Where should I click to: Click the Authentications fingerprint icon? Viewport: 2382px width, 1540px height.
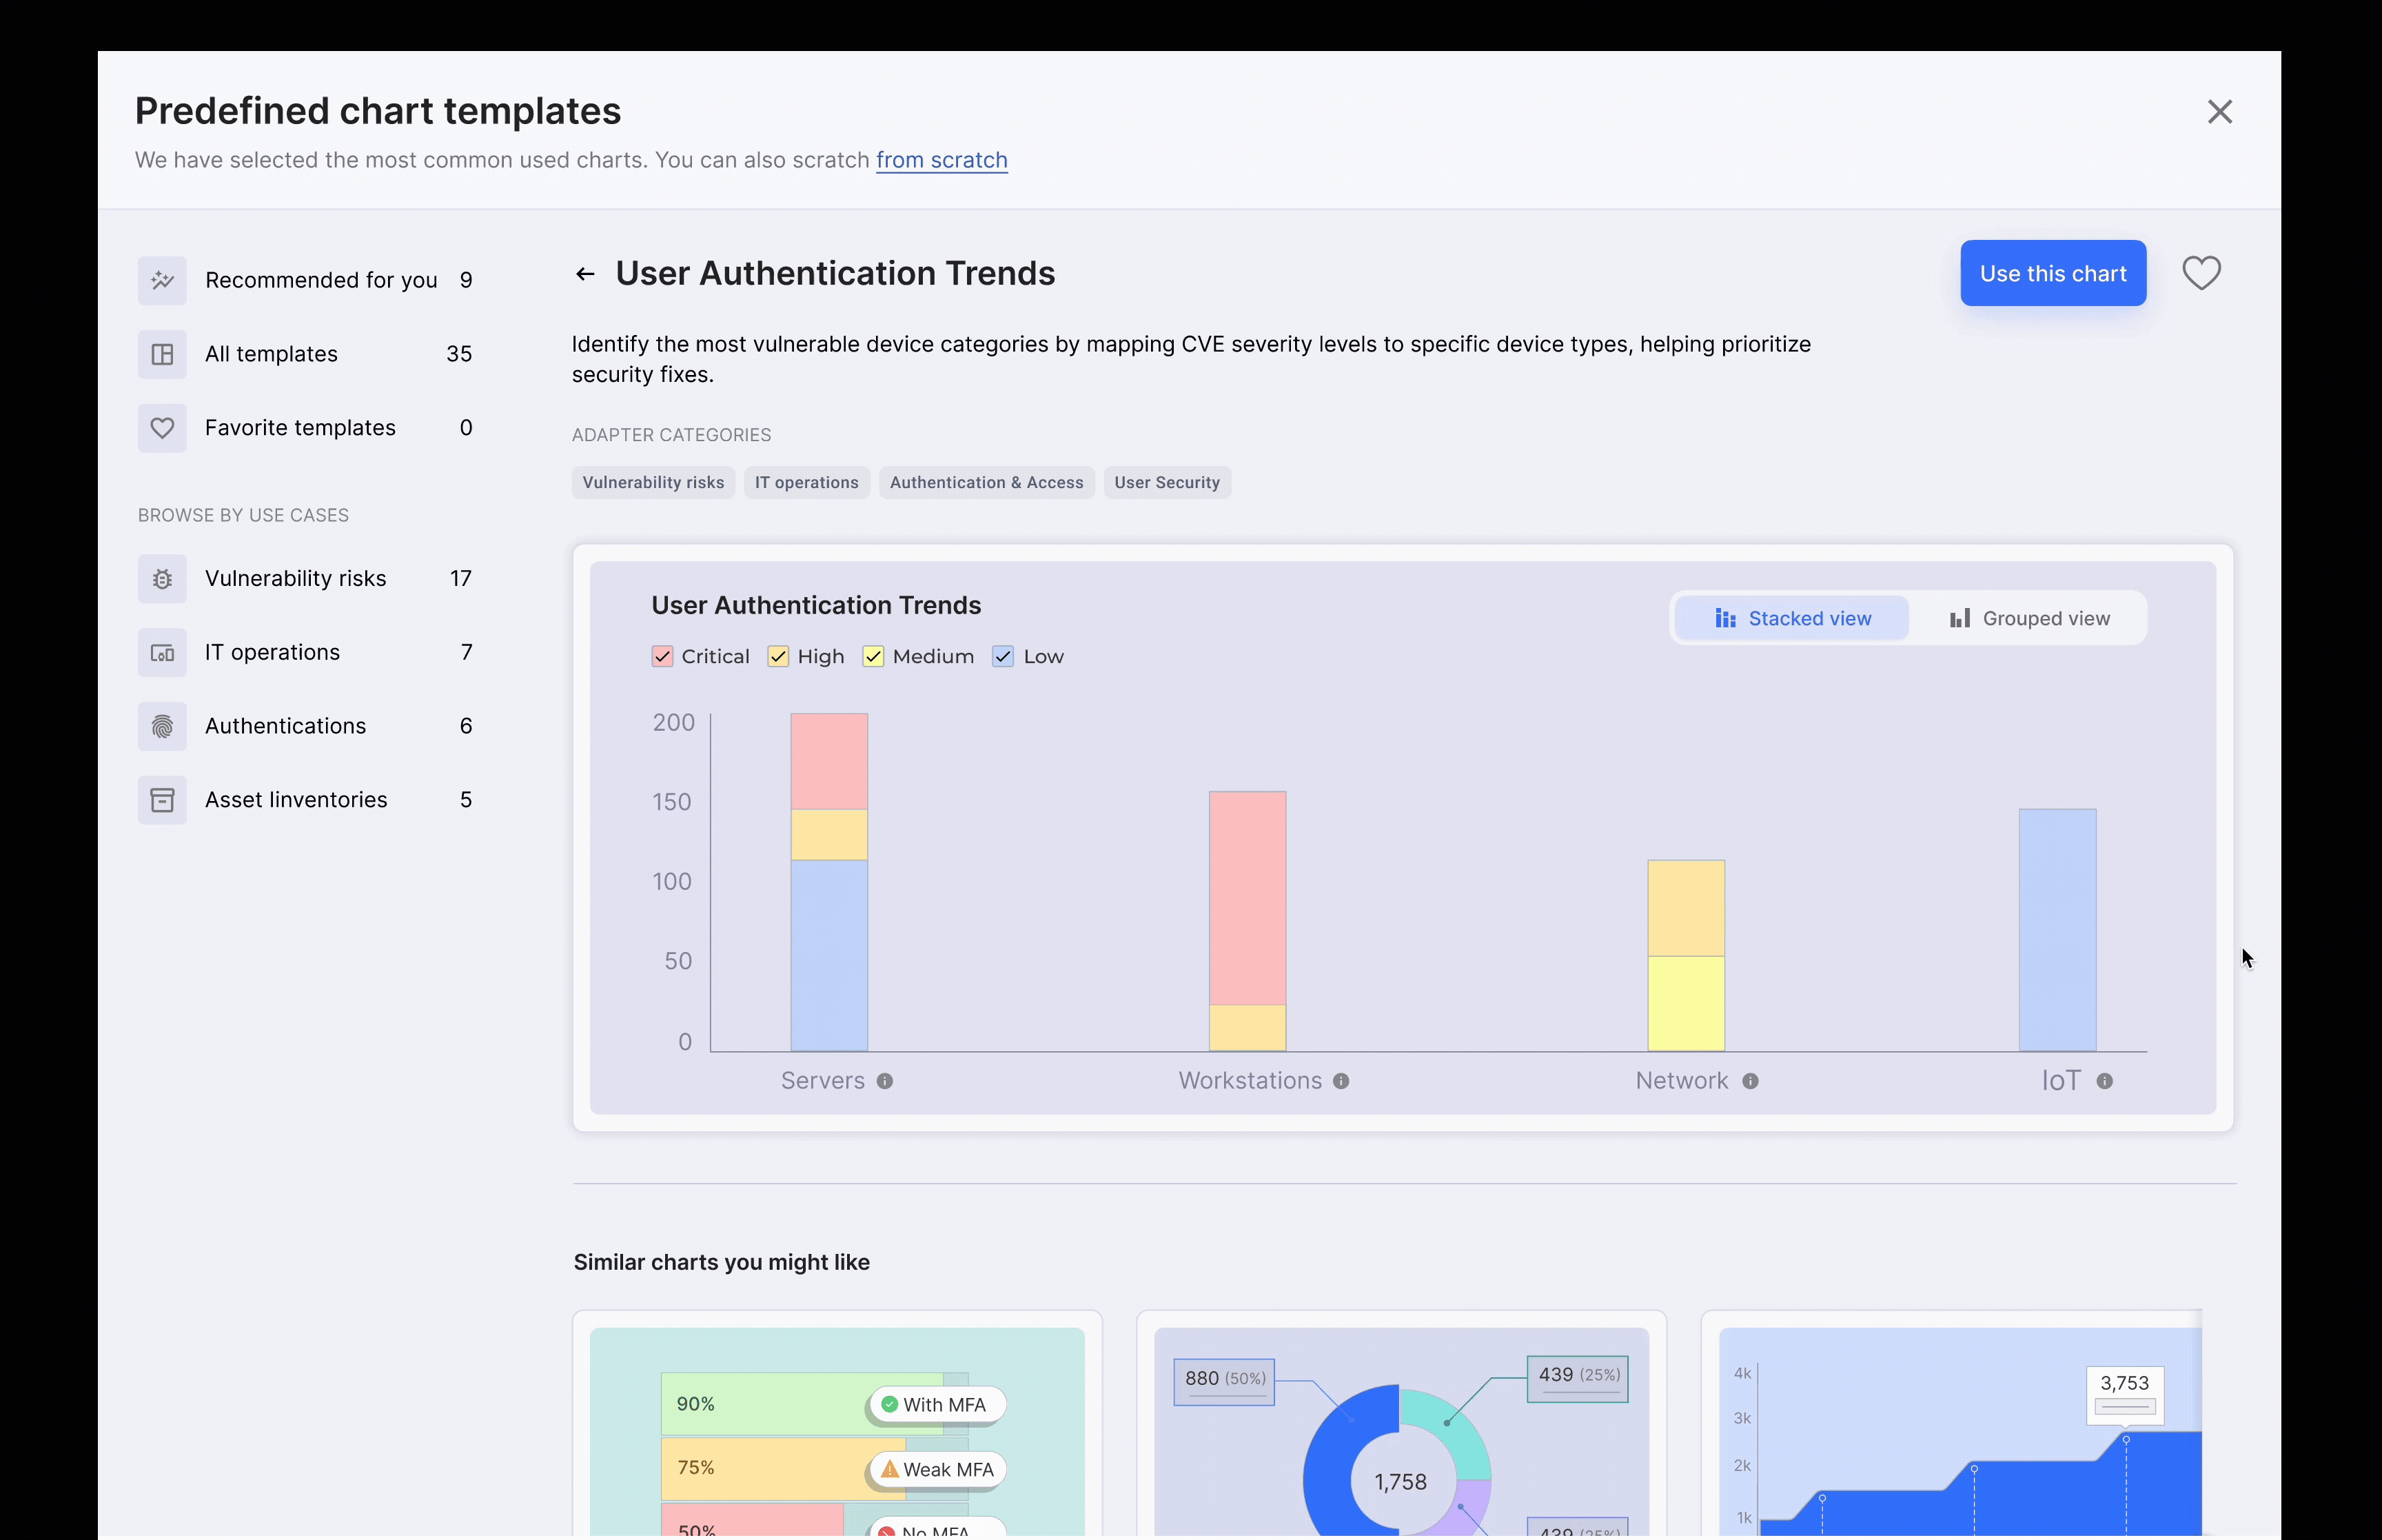[x=162, y=727]
